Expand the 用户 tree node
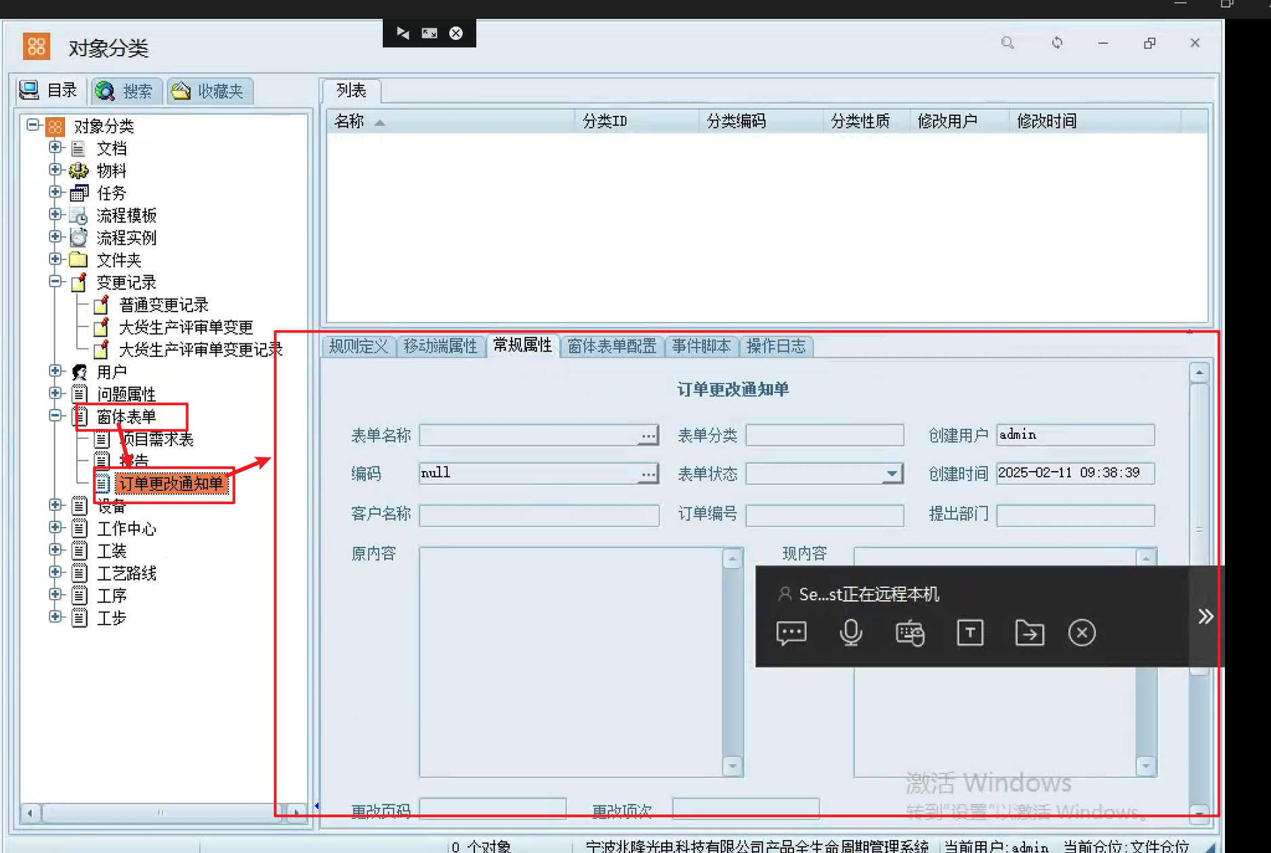Image resolution: width=1271 pixels, height=853 pixels. 56,371
